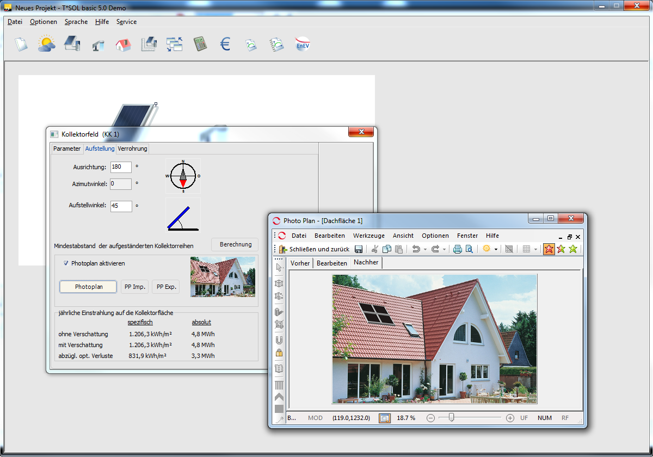Open the redo history dropdown arrow
The height and width of the screenshot is (457, 653).
444,250
